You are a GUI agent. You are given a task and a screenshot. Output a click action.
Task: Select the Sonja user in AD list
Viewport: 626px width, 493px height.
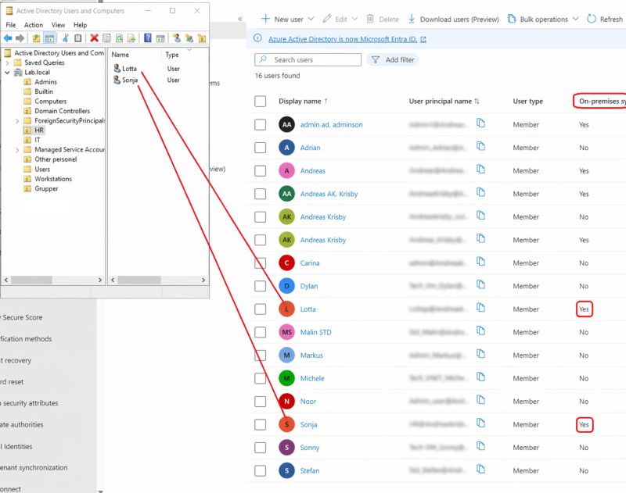coord(126,80)
